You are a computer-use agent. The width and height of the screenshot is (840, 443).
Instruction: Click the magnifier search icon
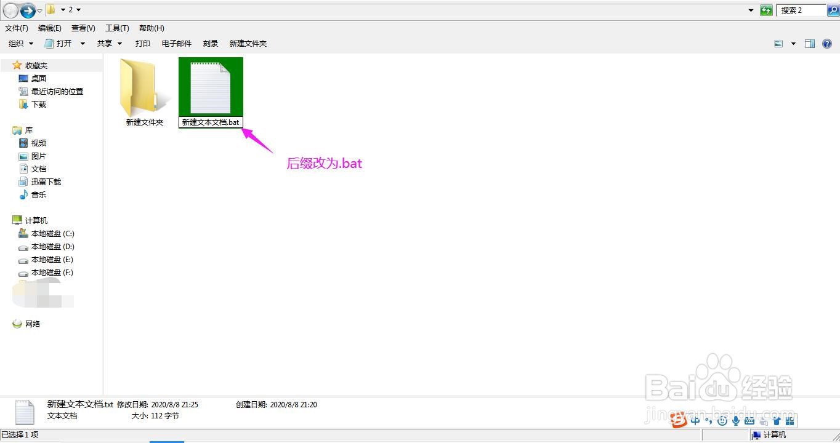click(x=833, y=10)
